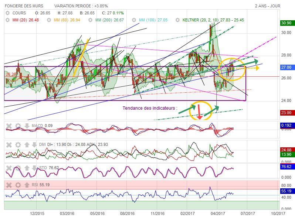Click the 24.00 price axis label
Image resolution: width=295 pixels, height=219 pixels.
(286, 101)
